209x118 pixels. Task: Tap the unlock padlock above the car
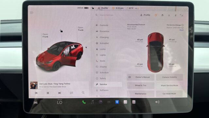coord(61,31)
